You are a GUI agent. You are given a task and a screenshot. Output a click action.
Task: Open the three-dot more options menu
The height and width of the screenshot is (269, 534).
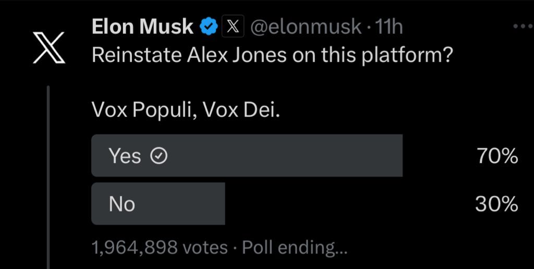pos(524,26)
